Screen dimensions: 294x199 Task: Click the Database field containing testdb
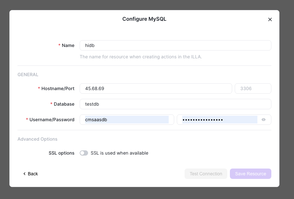click(175, 104)
